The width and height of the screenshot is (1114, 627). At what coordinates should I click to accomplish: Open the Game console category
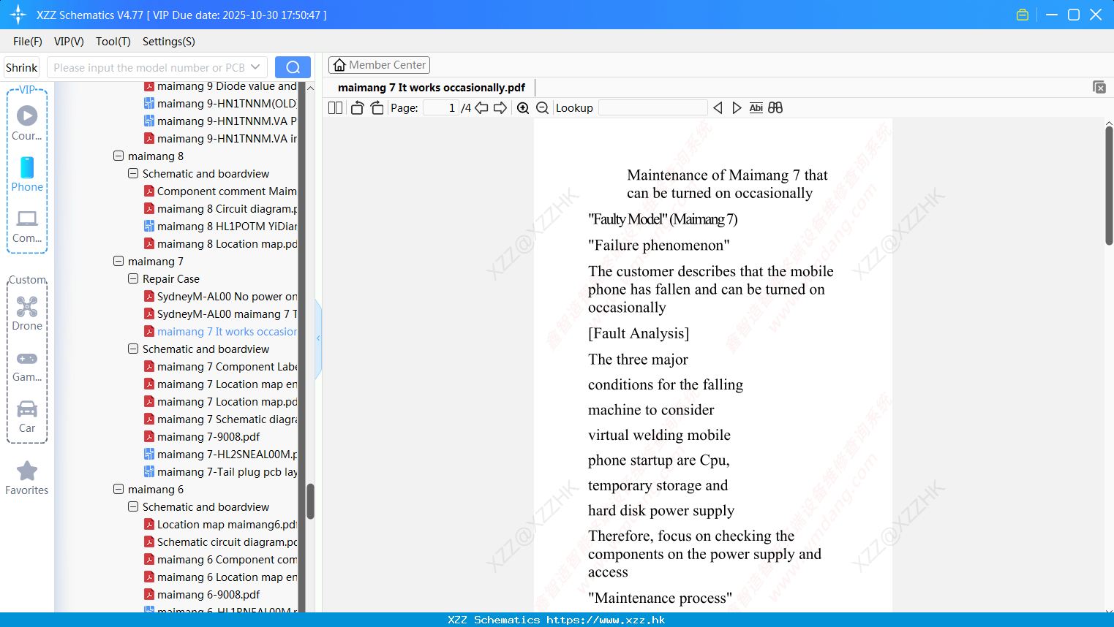[27, 365]
